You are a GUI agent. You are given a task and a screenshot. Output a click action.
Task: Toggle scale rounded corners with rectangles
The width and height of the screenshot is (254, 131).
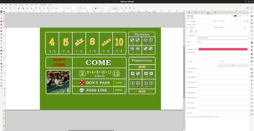click(x=126, y=8)
